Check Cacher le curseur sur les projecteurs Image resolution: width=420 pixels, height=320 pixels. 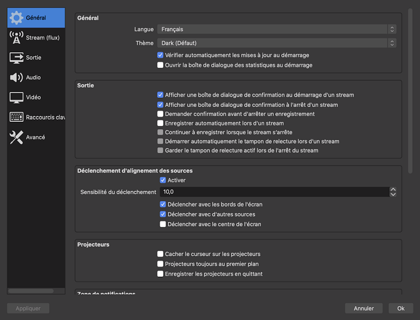point(160,254)
